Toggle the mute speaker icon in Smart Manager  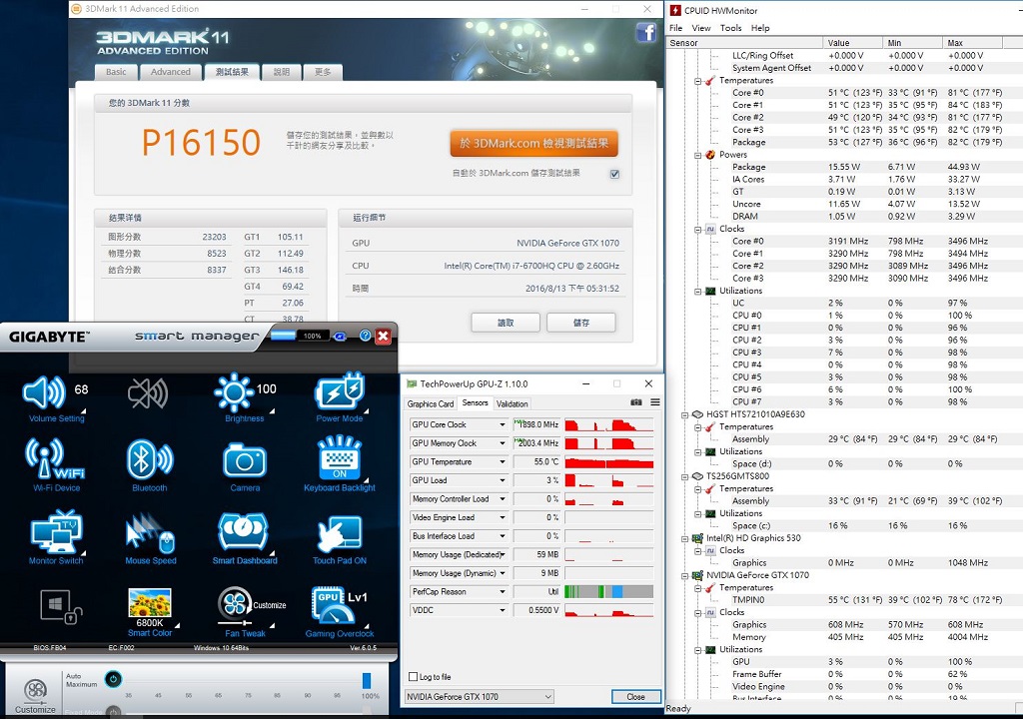148,393
